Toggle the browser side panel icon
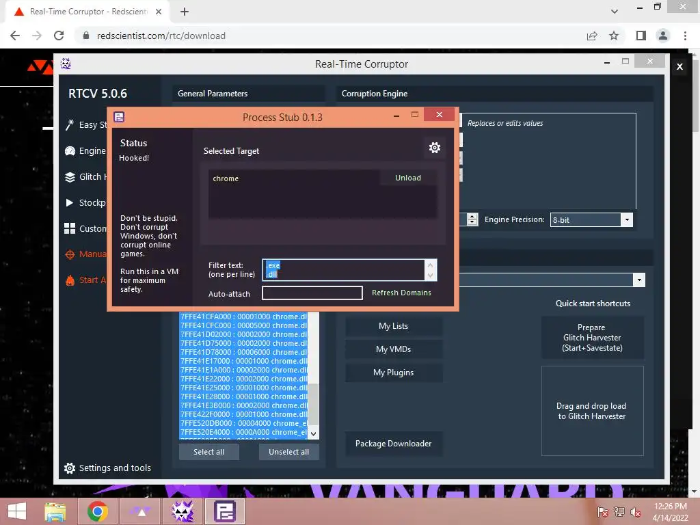Screen dimensions: 700x525 [641, 36]
